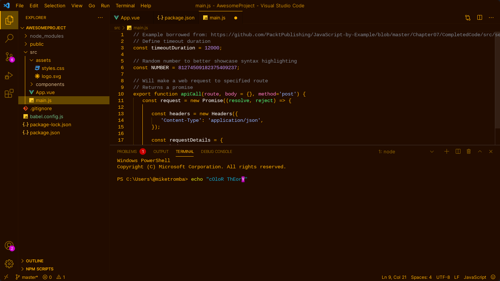Open the Explorer view in activity bar
The height and width of the screenshot is (281, 500).
pyautogui.click(x=9, y=20)
